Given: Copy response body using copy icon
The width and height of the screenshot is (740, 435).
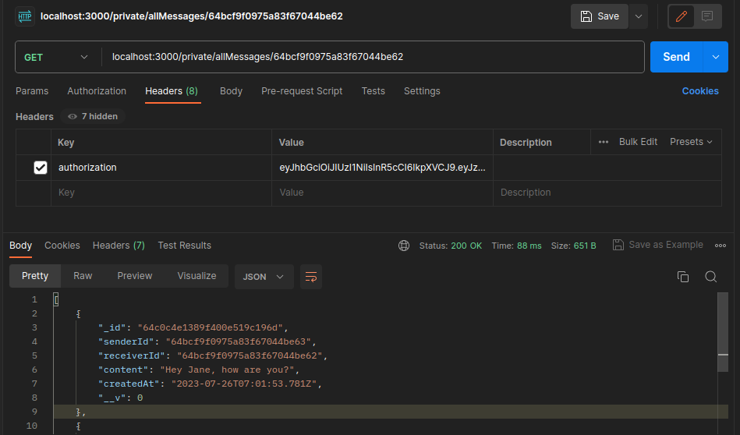Looking at the screenshot, I should click(683, 277).
